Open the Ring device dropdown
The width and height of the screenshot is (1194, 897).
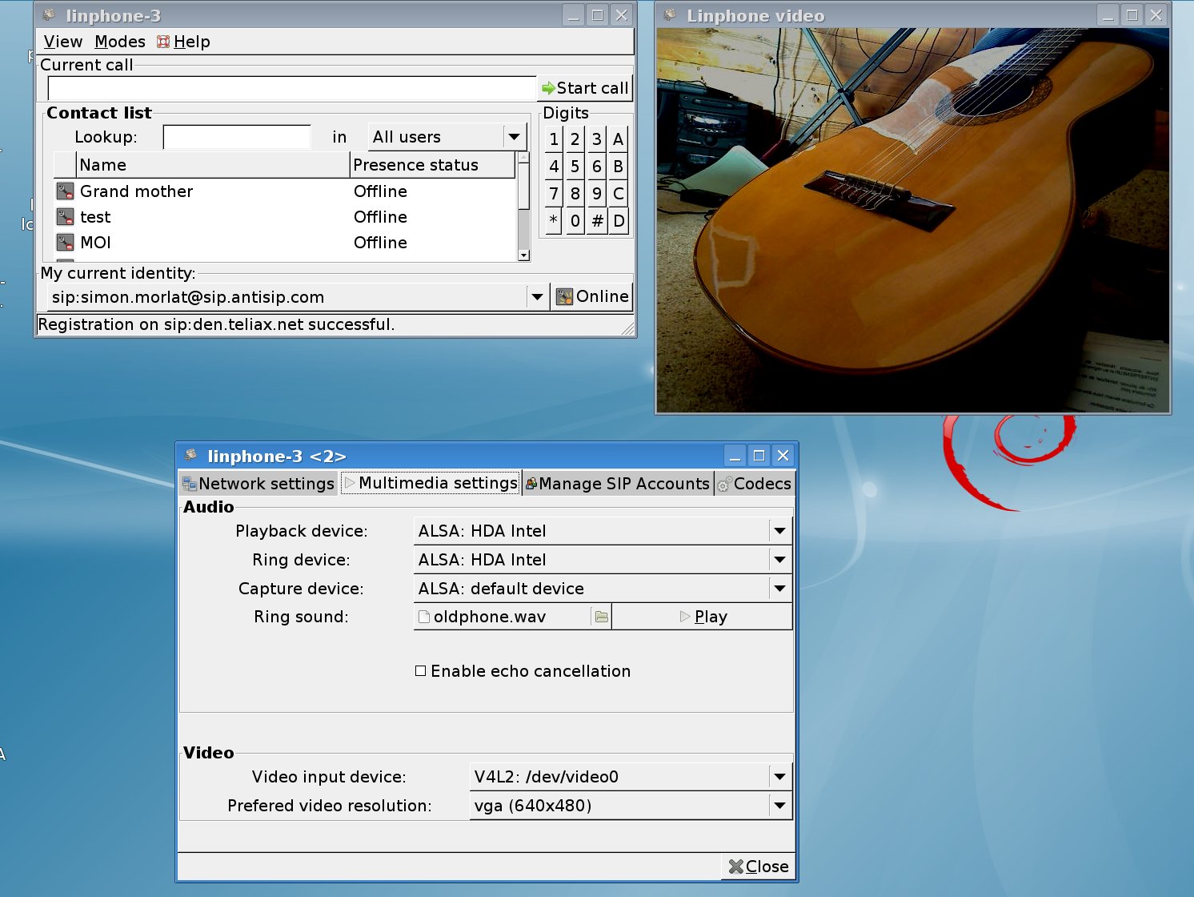[x=779, y=560]
